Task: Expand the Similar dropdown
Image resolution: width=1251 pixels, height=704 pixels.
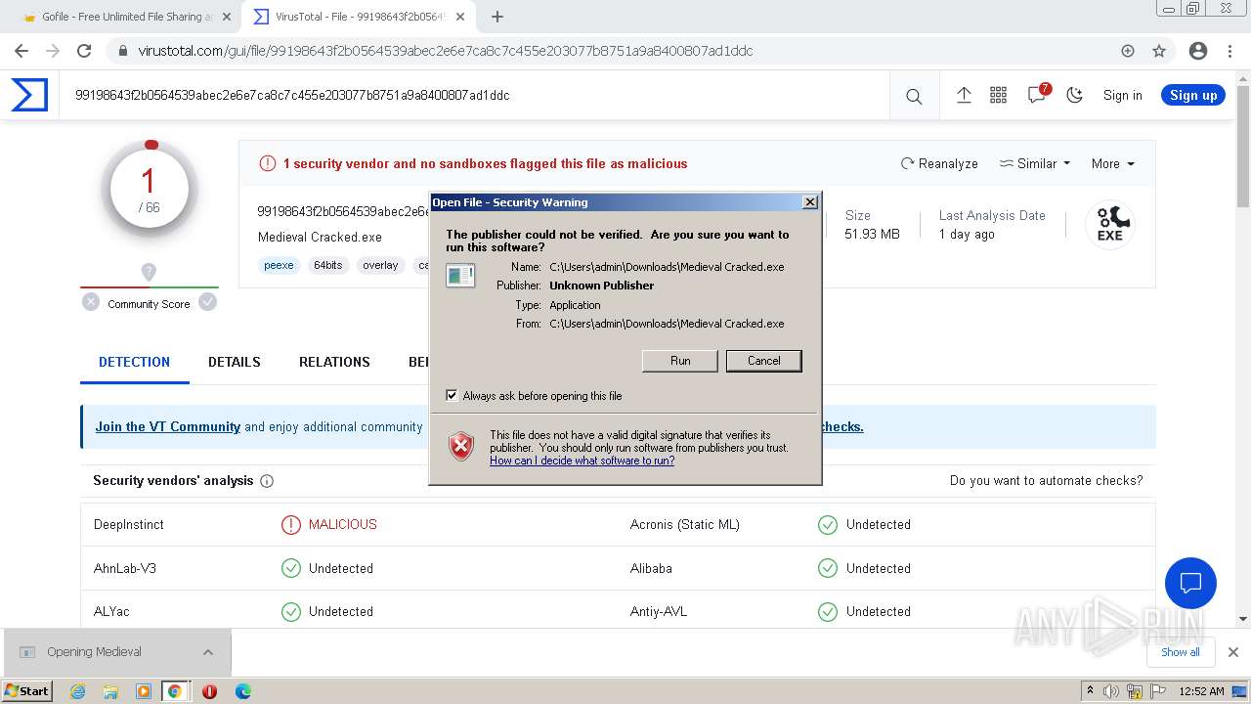Action: pos(1035,163)
